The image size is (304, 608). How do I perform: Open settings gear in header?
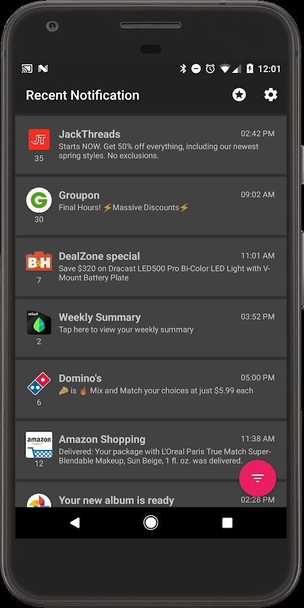pos(271,95)
